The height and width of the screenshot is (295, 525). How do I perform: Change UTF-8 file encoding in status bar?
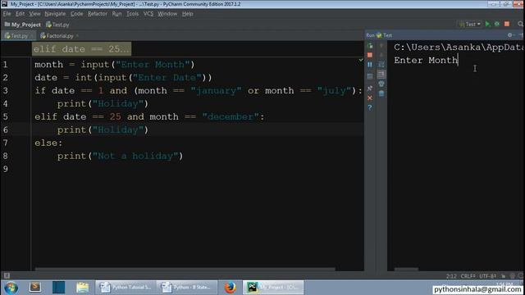(488, 276)
